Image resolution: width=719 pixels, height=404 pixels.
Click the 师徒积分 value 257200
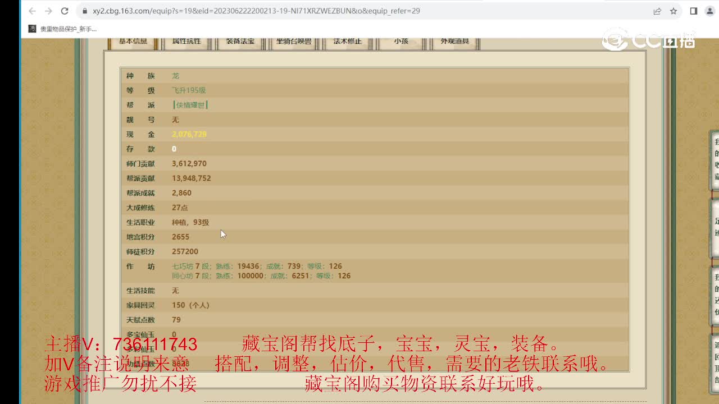point(185,251)
